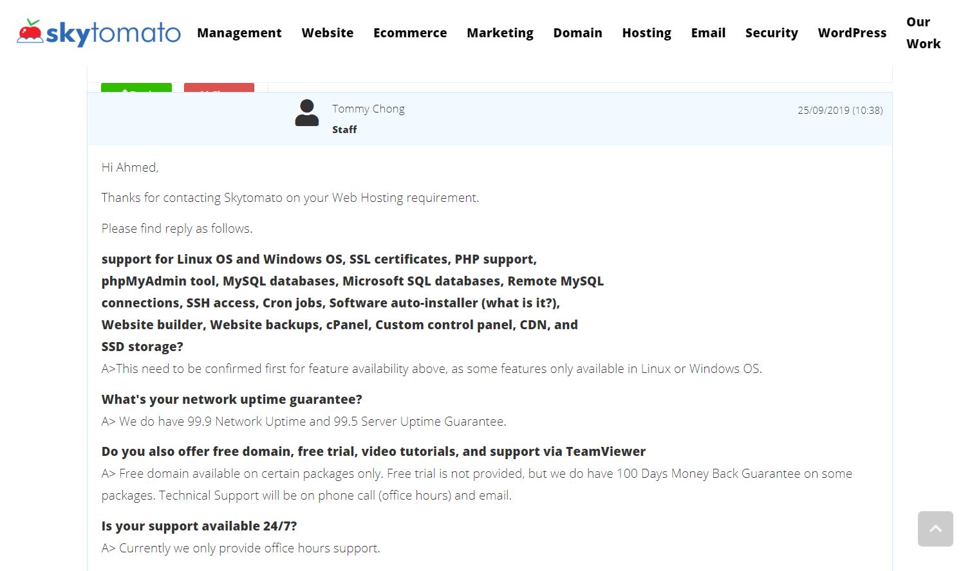Go to Our Work page
This screenshot has width=972, height=571.
point(924,33)
